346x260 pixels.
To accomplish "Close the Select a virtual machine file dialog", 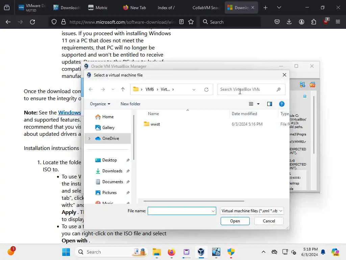I will [x=285, y=75].
